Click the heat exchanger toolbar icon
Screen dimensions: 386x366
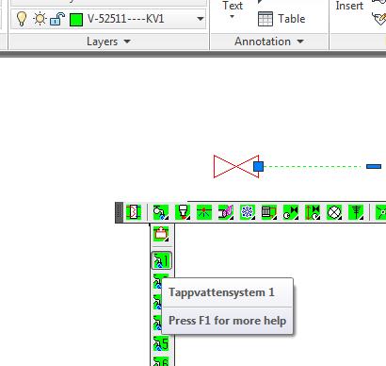[134, 212]
